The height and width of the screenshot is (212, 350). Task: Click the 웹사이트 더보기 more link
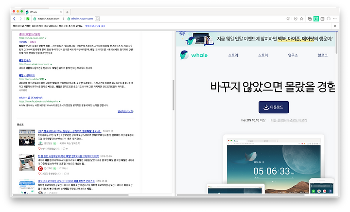[x=126, y=111]
